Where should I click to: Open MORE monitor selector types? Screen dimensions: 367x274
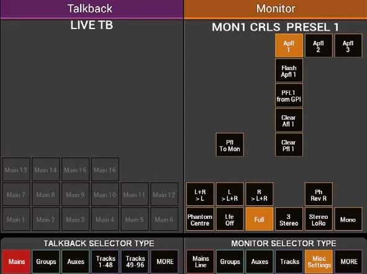pos(348,262)
